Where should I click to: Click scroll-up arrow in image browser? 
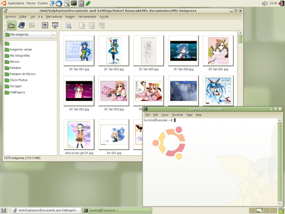tap(240, 33)
